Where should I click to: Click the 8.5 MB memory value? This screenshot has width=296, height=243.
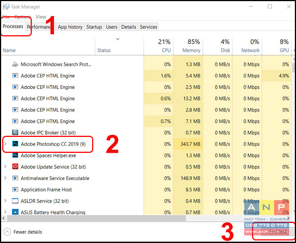click(193, 190)
